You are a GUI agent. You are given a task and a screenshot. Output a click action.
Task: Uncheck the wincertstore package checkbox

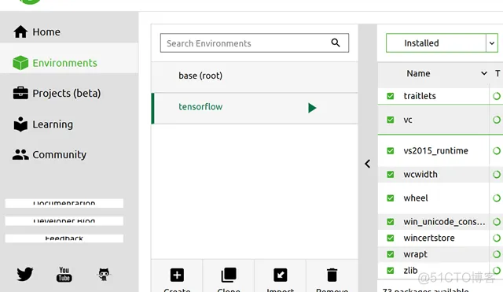click(391, 238)
